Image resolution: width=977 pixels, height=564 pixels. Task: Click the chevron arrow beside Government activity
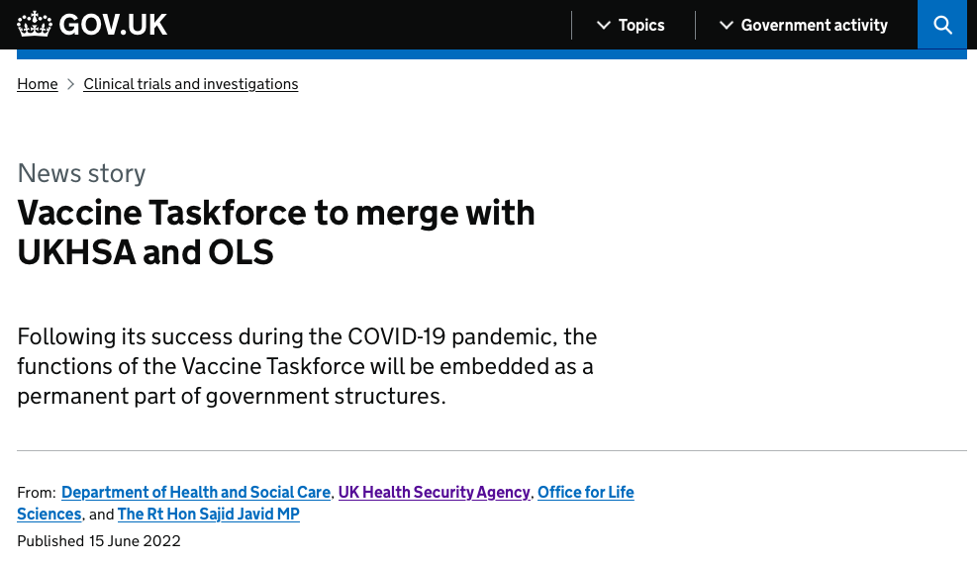[726, 25]
